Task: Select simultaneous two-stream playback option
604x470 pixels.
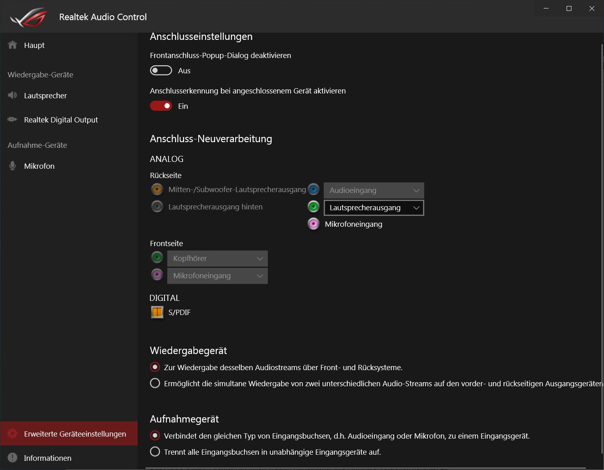Action: pos(155,383)
